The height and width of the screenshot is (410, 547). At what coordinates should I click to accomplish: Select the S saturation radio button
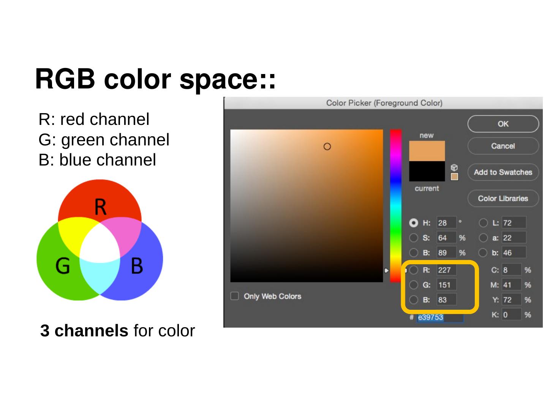(x=414, y=238)
